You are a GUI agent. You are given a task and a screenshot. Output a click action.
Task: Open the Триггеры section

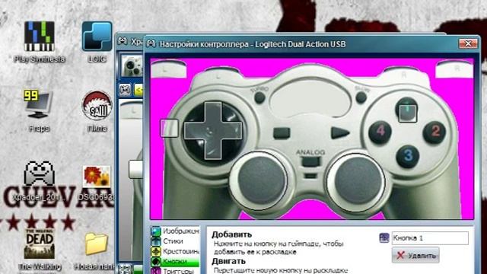click(175, 271)
